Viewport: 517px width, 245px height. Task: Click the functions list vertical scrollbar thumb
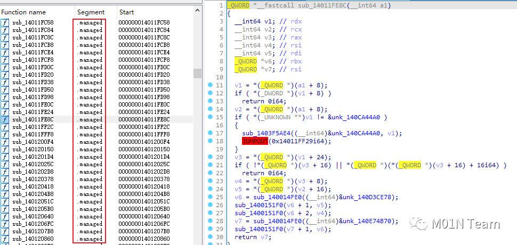click(x=197, y=73)
